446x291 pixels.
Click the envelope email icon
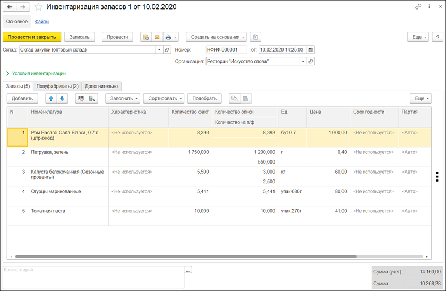pyautogui.click(x=157, y=37)
